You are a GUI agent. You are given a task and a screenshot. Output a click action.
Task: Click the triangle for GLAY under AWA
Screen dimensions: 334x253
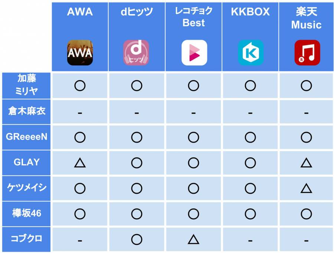pyautogui.click(x=80, y=163)
